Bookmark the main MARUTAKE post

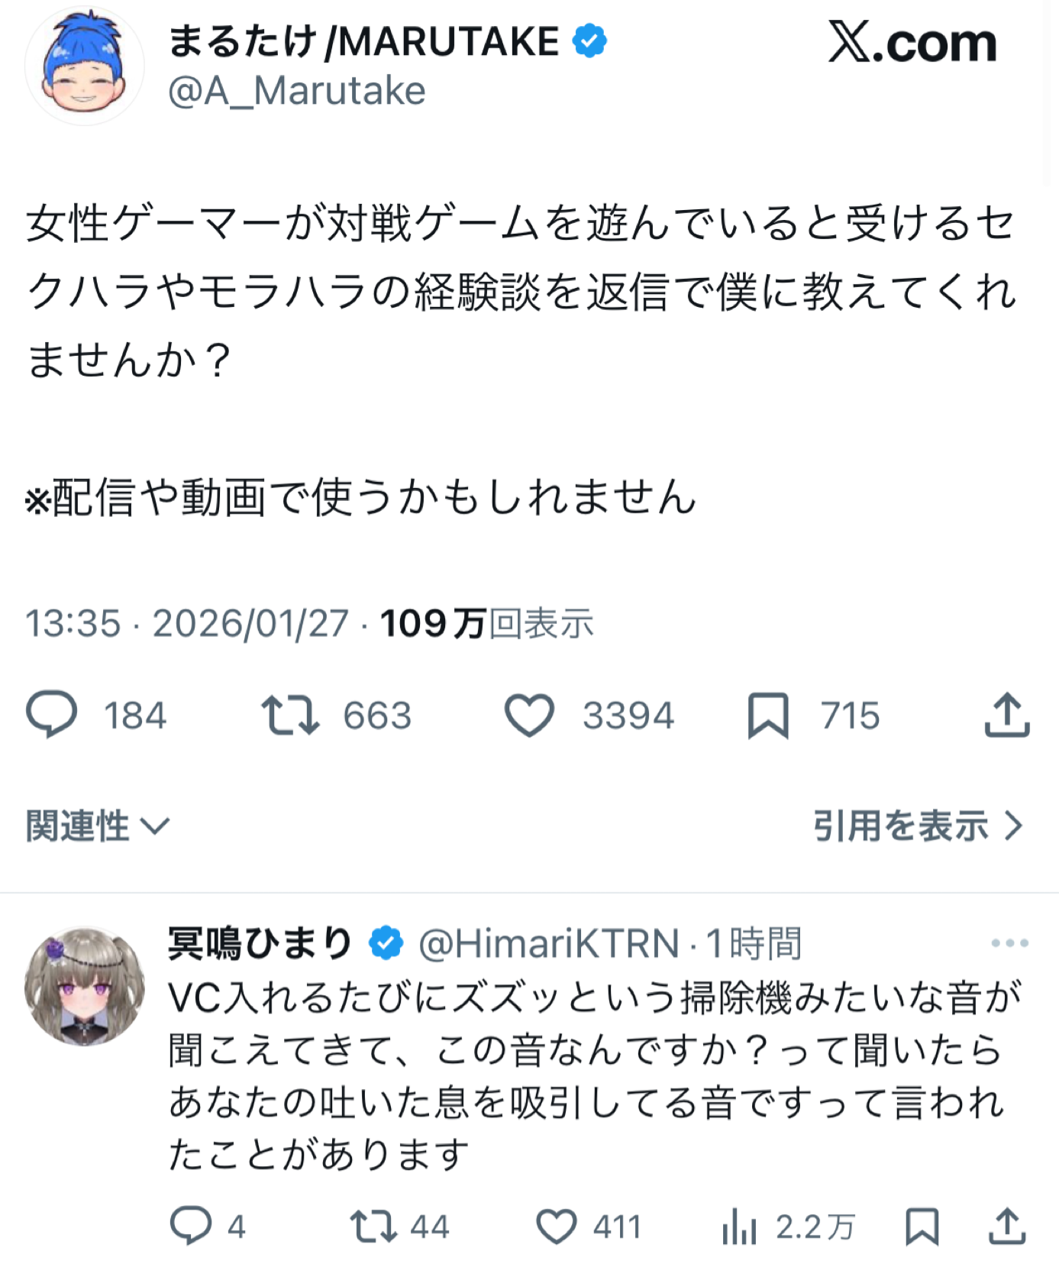[x=767, y=715]
